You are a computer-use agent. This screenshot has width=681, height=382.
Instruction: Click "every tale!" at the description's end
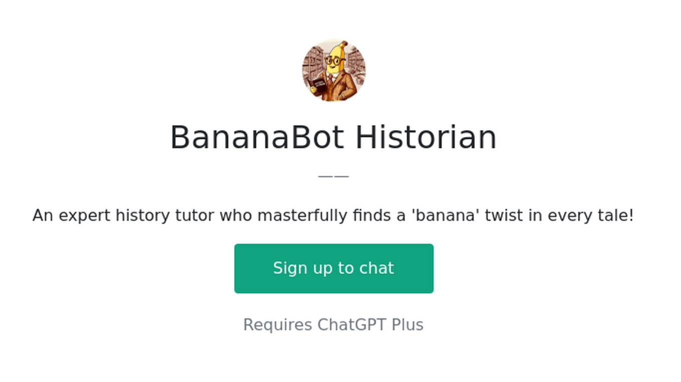tap(591, 215)
